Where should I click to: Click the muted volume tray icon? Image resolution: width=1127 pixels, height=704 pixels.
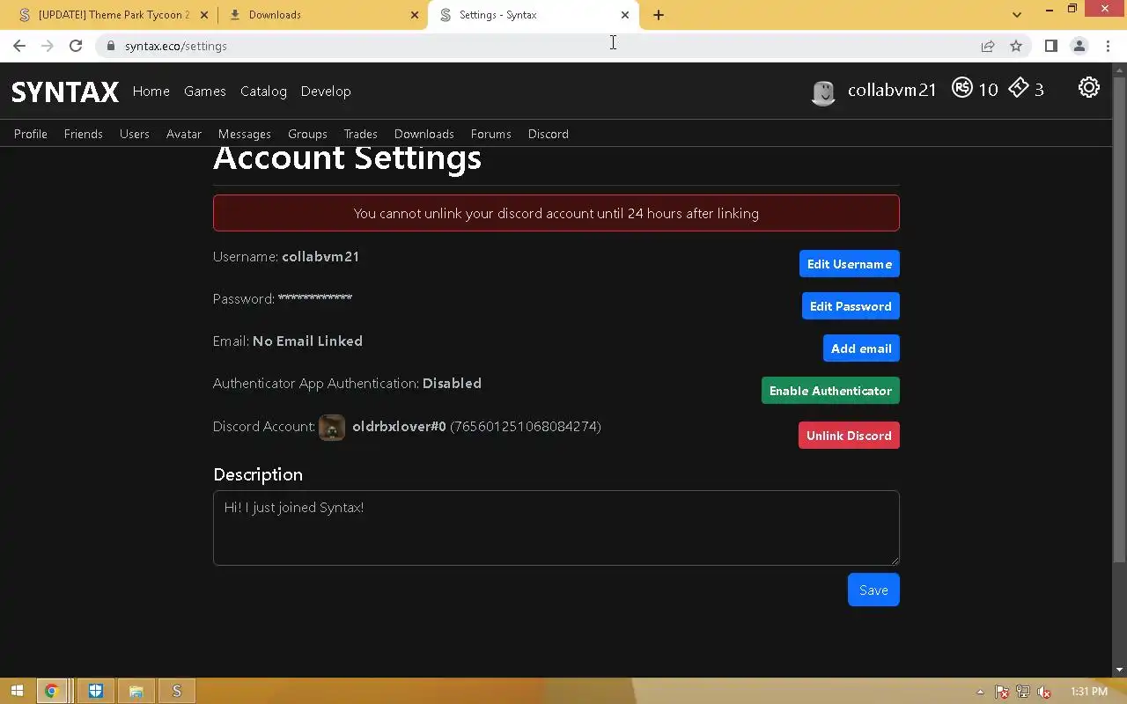coord(1044,692)
